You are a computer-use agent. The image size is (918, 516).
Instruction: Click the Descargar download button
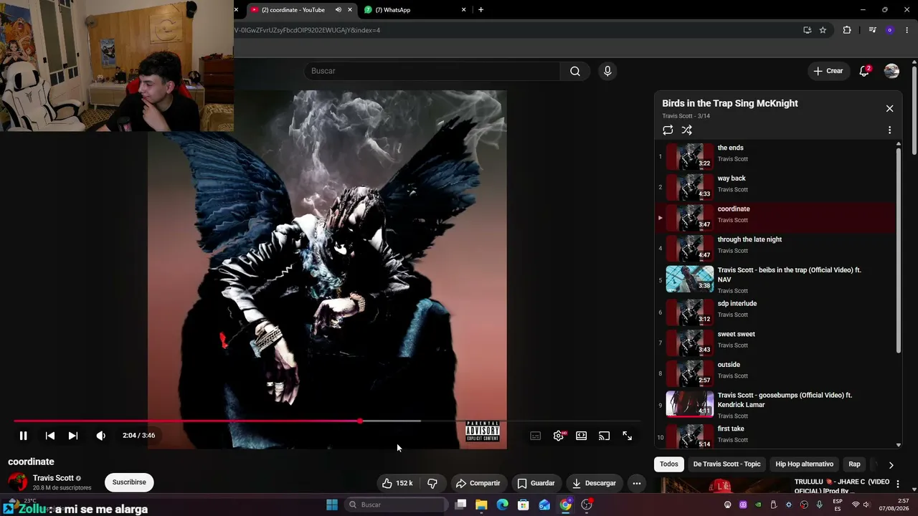[x=594, y=483]
